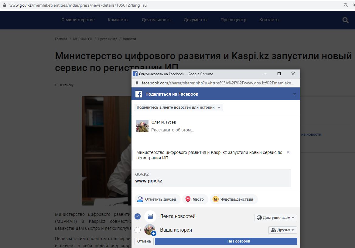
Task: Minimize the Facebook popup window
Action: pos(265,74)
